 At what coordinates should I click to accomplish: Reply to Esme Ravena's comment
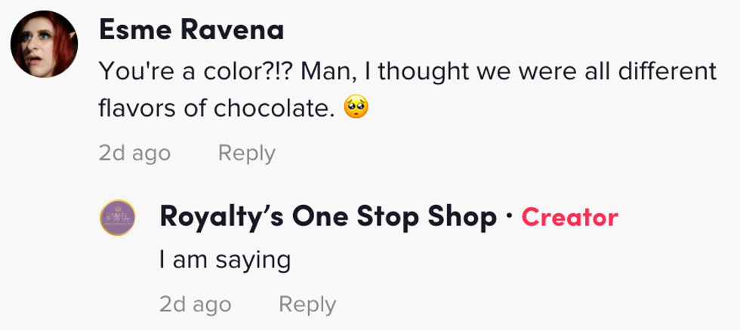[x=246, y=153]
